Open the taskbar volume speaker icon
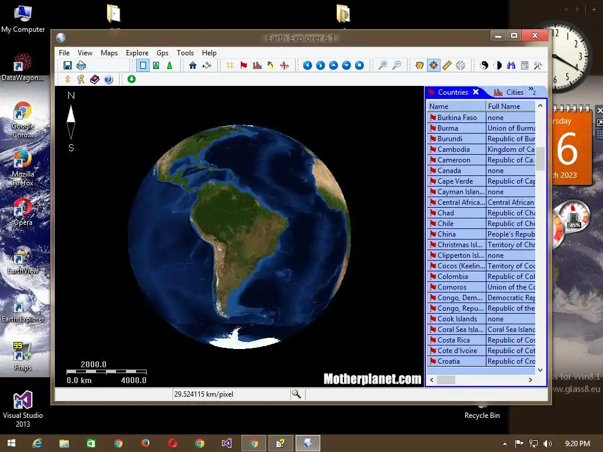603x452 pixels. click(548, 444)
